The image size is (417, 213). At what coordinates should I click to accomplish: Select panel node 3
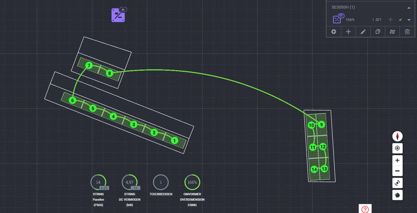[x=134, y=124]
